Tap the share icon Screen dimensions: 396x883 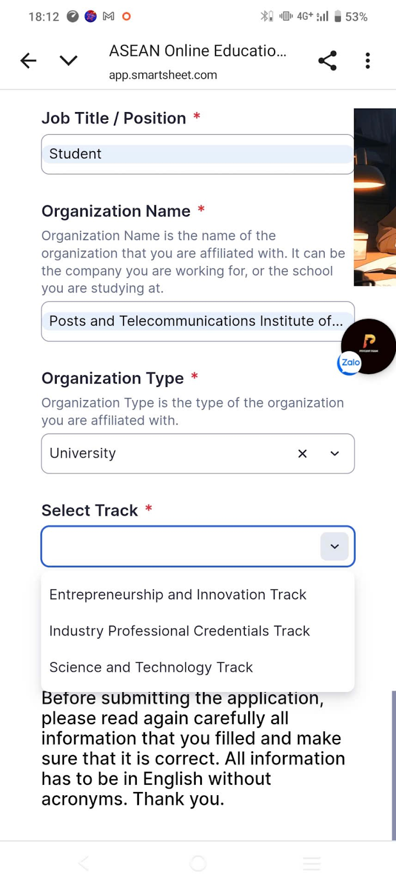327,61
